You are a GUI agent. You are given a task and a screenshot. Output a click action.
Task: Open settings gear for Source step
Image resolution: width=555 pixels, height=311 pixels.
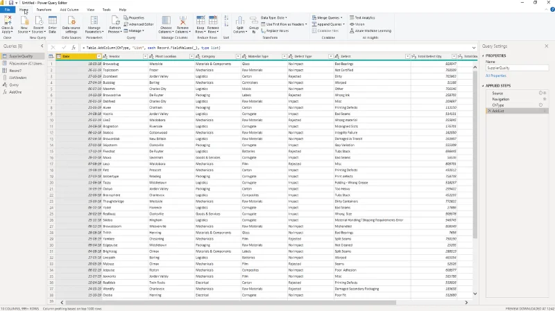pyautogui.click(x=545, y=94)
